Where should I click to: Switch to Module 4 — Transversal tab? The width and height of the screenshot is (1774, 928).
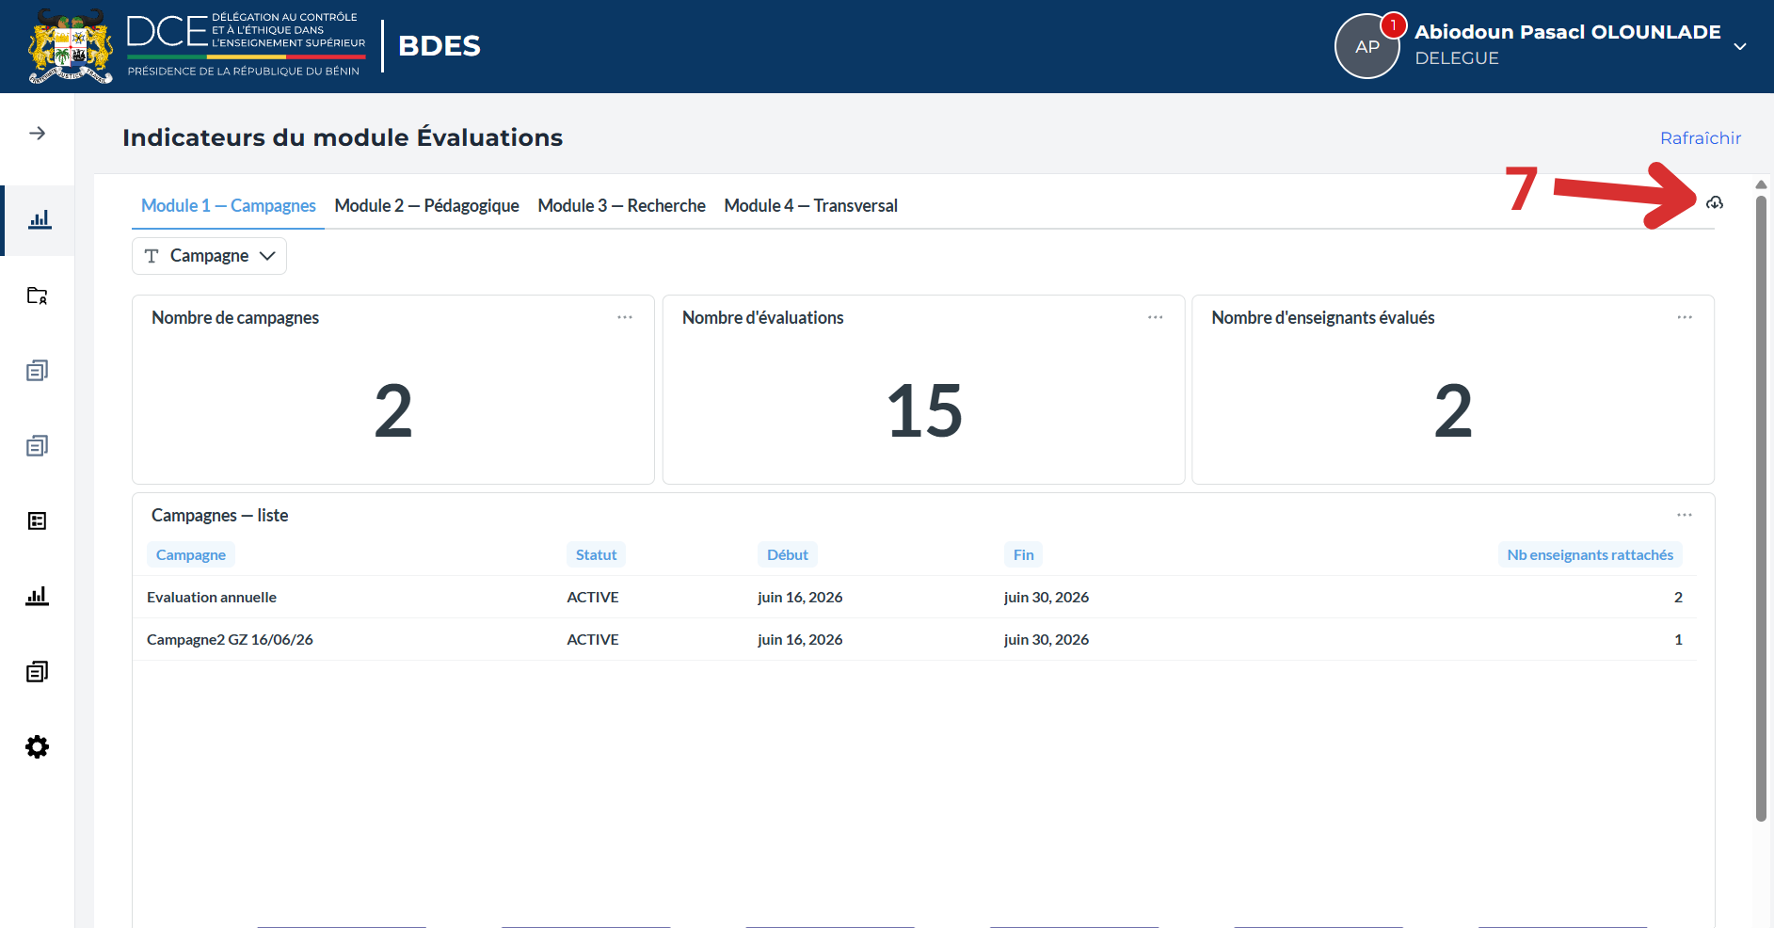tap(810, 206)
